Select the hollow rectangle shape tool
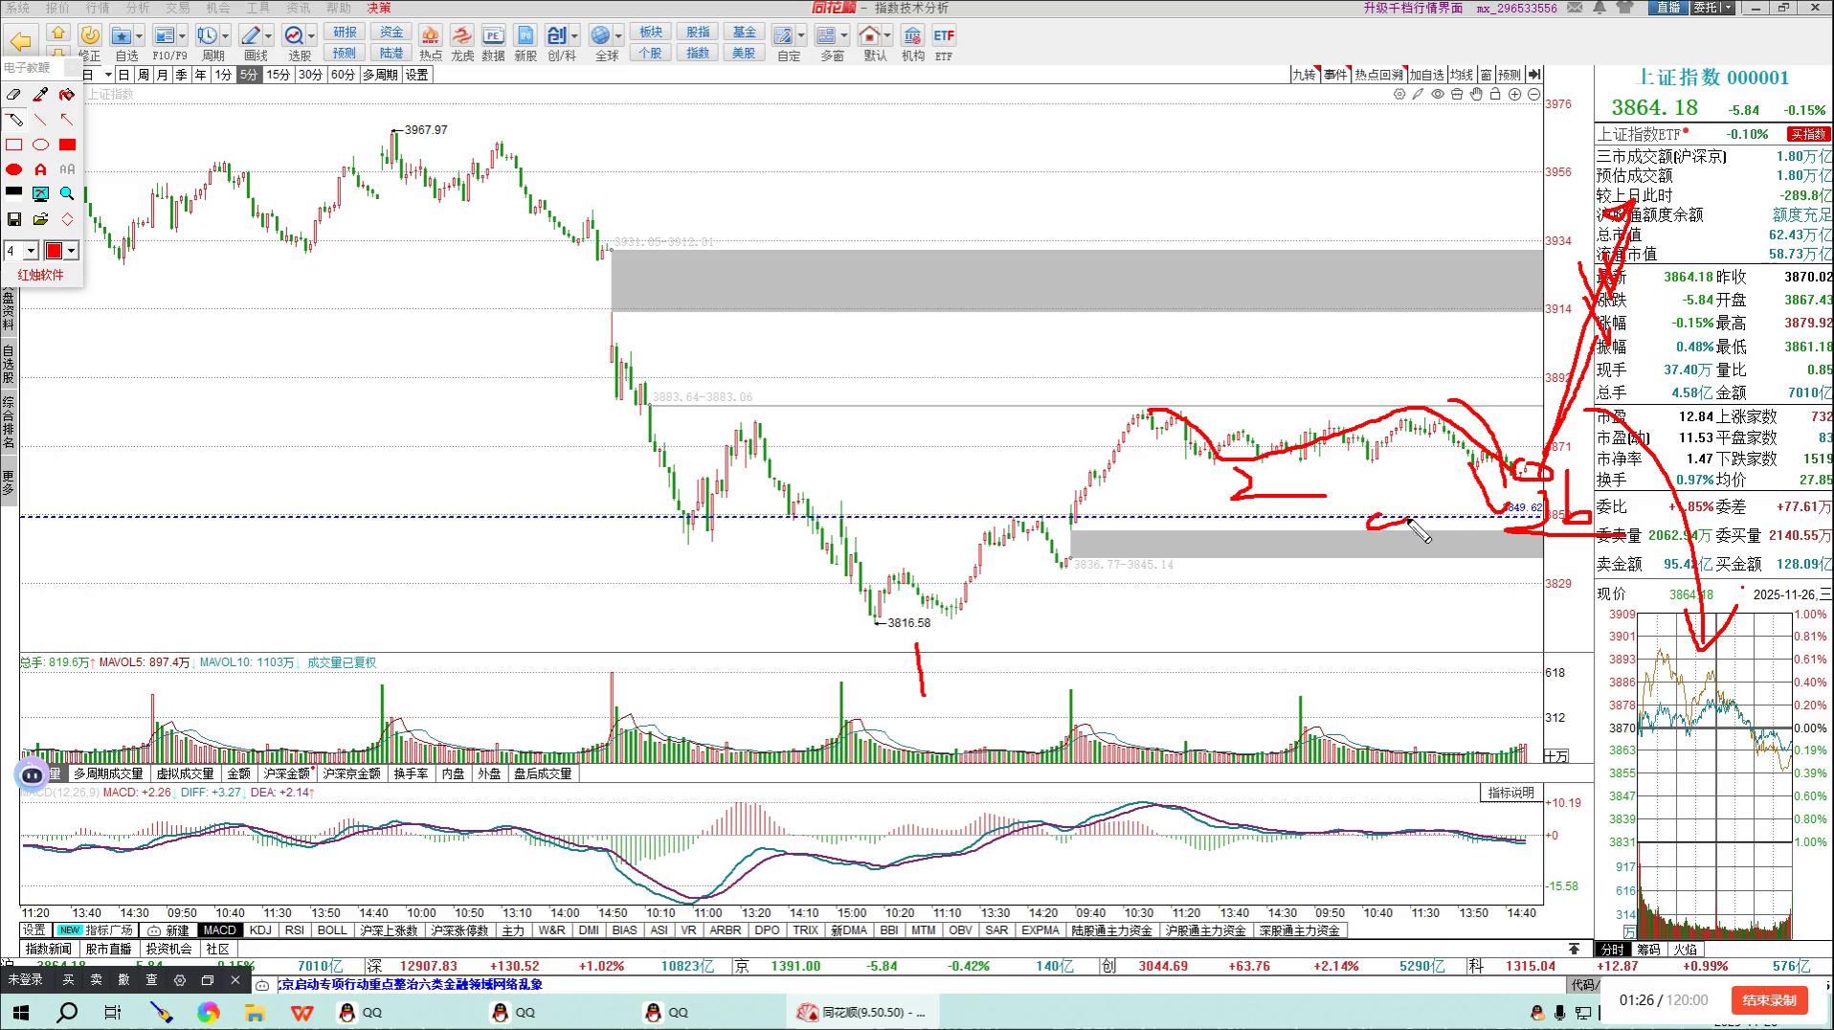 tap(13, 145)
